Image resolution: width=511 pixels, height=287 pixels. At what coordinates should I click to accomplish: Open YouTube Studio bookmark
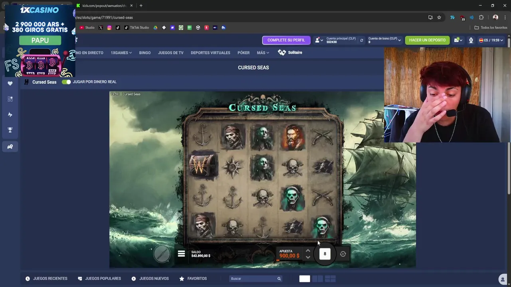(x=87, y=28)
